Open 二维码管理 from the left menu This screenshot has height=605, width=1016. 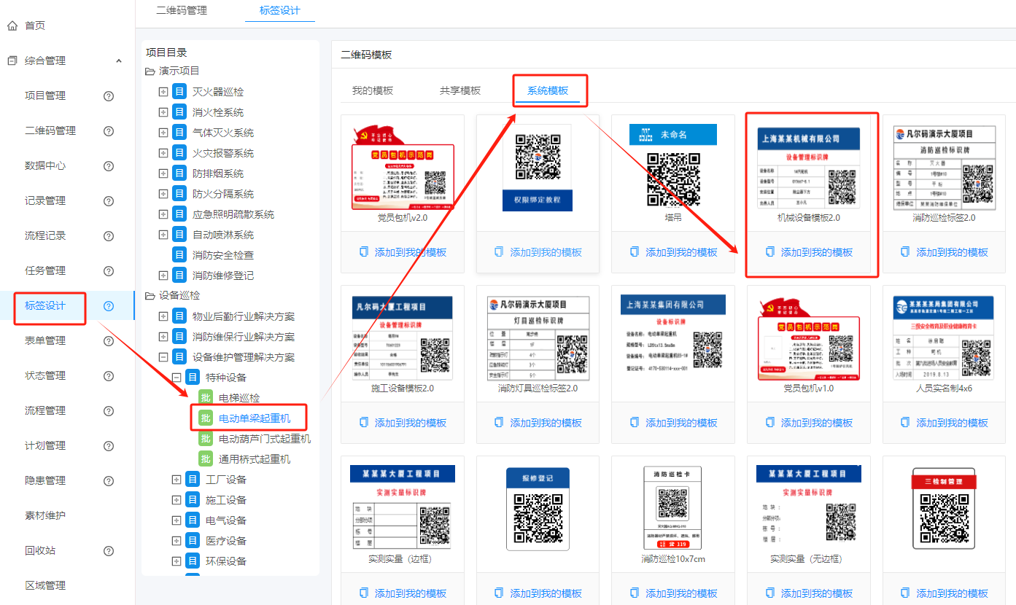tap(50, 130)
